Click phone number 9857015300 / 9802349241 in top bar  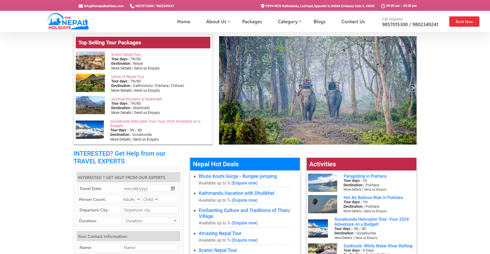pos(155,6)
